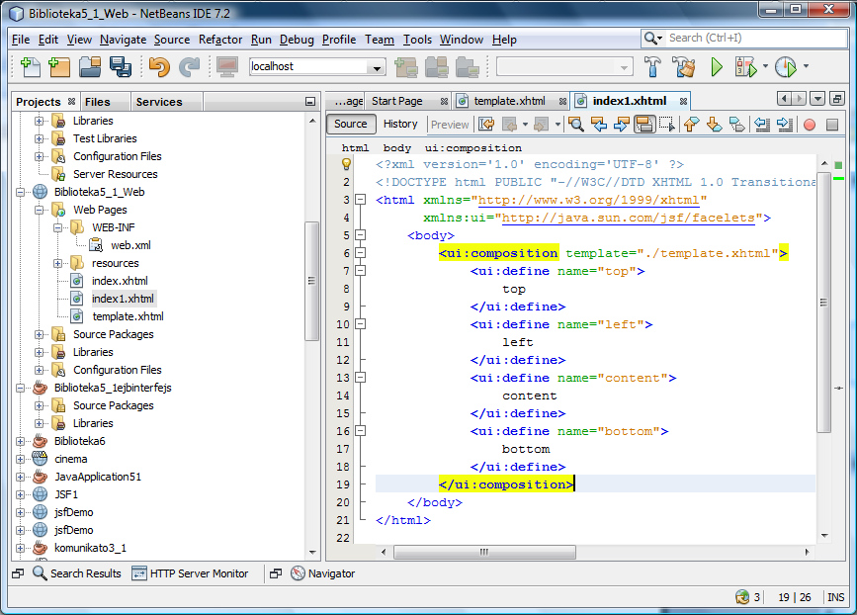Viewport: 857px width, 615px height.
Task: Toggle Rectangular Selection in editor toolbar
Action: point(667,125)
